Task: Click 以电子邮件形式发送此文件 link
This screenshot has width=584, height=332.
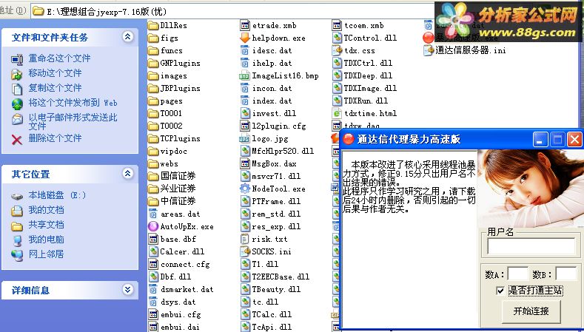Action: (x=73, y=122)
